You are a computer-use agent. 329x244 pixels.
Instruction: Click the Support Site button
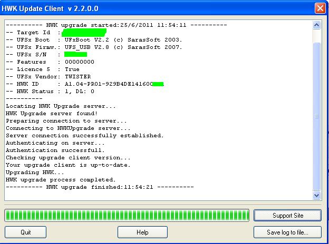click(x=287, y=215)
